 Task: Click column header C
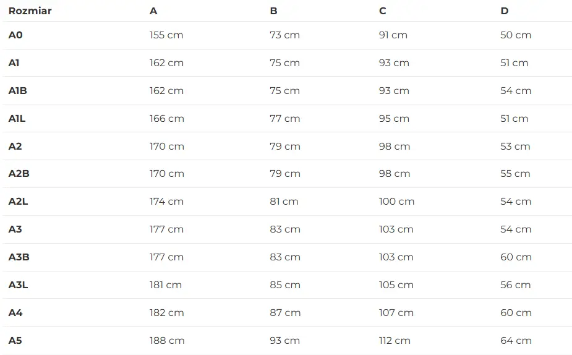pos(383,11)
